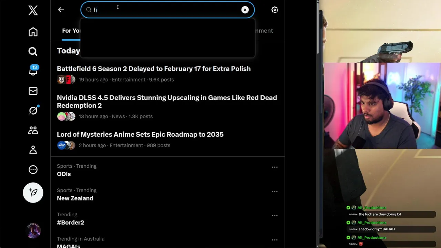Open Profile person icon in sidebar
The width and height of the screenshot is (441, 248).
click(33, 150)
